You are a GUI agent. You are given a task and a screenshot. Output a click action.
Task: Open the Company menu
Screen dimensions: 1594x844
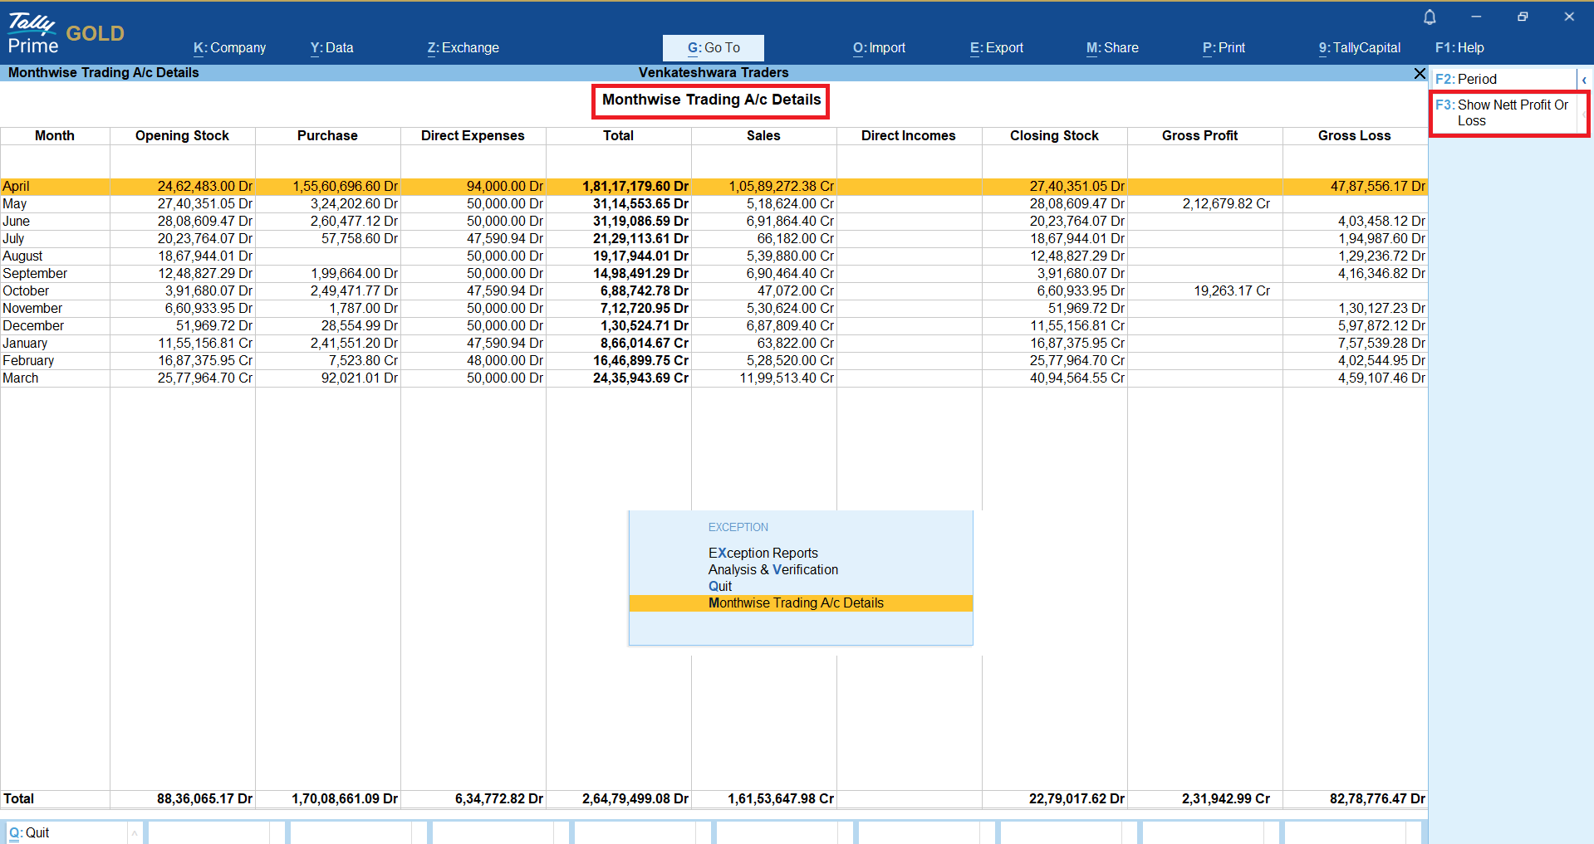click(229, 48)
